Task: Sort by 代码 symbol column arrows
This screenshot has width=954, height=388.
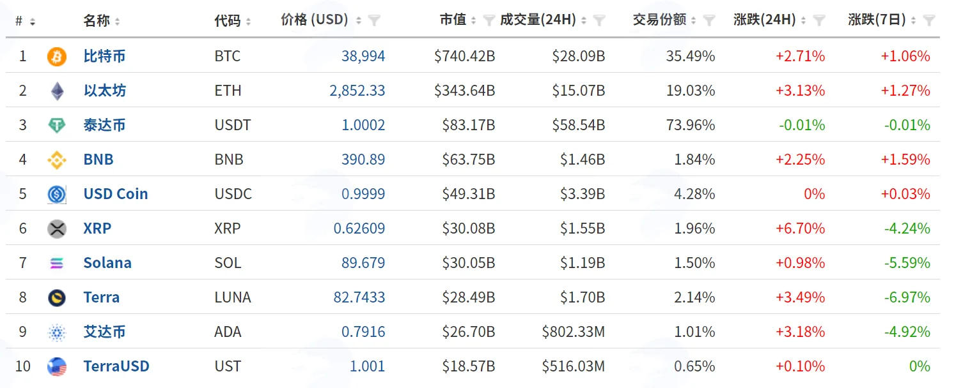Action: pyautogui.click(x=248, y=22)
